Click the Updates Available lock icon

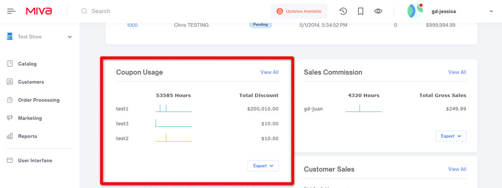(279, 11)
